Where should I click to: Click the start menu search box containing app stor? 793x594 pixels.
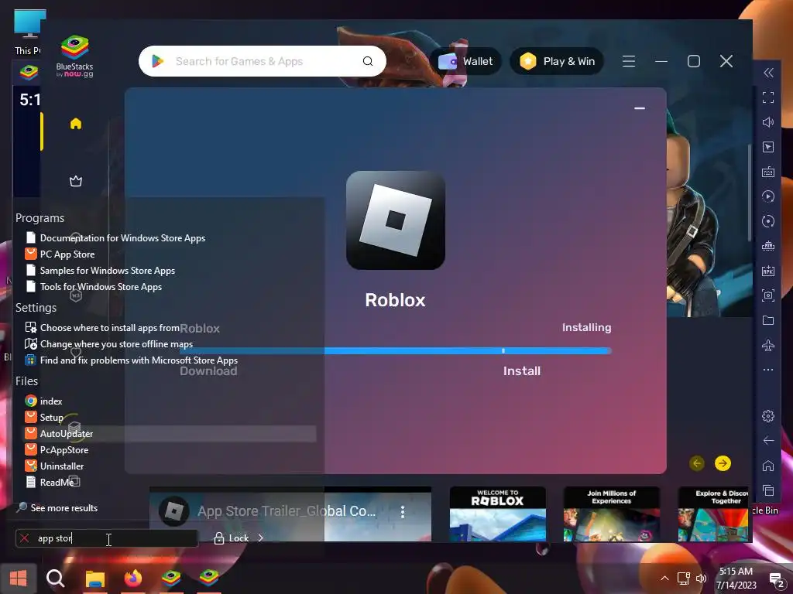point(107,538)
